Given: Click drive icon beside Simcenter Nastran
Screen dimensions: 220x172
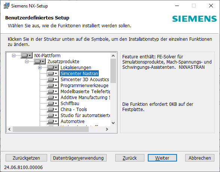Looking at the screenshot, I should pyautogui.click(x=53, y=73).
